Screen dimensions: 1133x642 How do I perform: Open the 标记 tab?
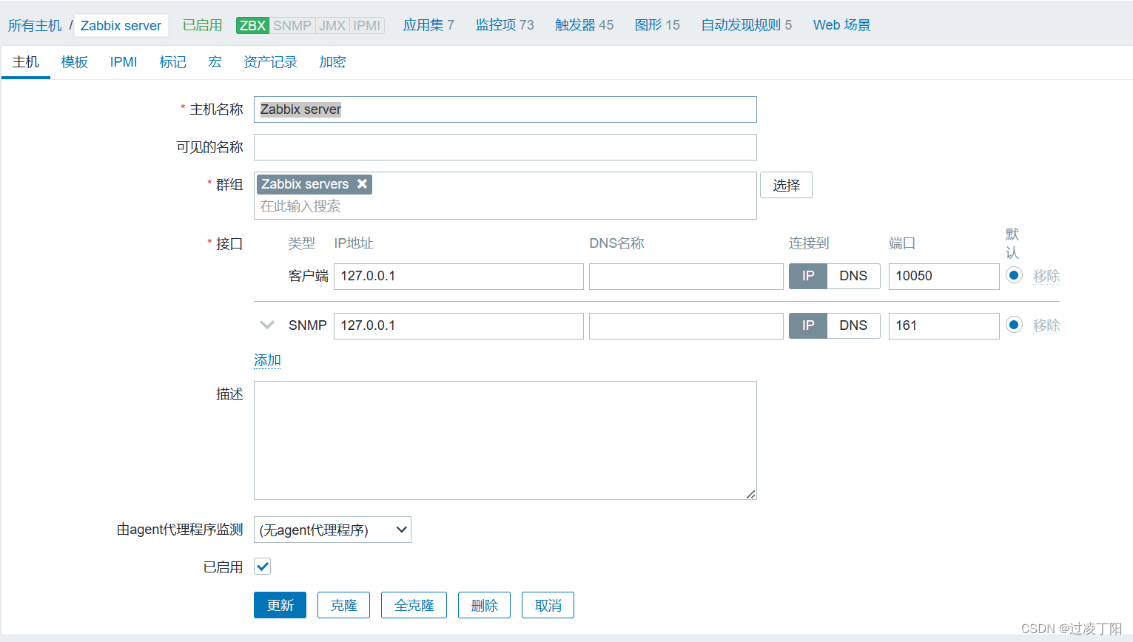172,62
